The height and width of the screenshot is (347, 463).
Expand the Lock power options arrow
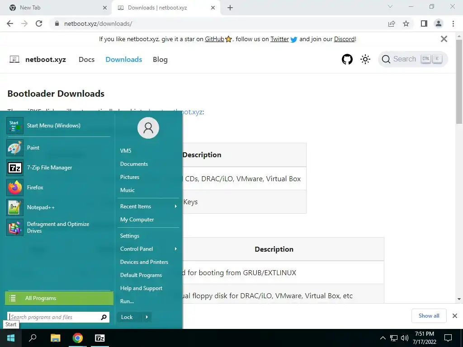[x=147, y=317]
